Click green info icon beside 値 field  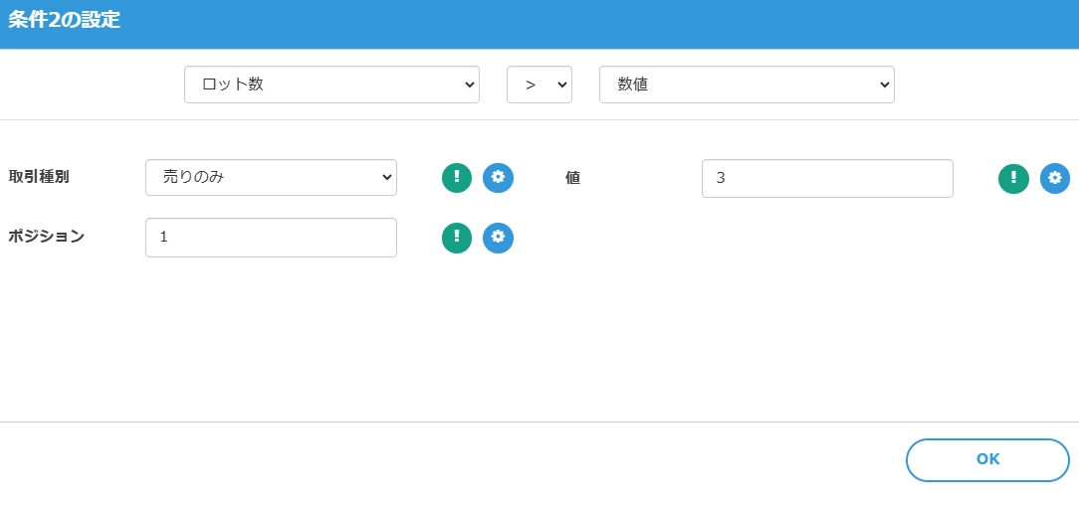tap(1013, 178)
